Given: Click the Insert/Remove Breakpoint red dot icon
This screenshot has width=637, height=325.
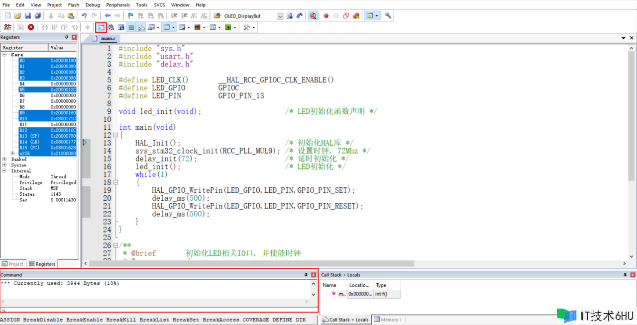Looking at the screenshot, I should [x=326, y=16].
